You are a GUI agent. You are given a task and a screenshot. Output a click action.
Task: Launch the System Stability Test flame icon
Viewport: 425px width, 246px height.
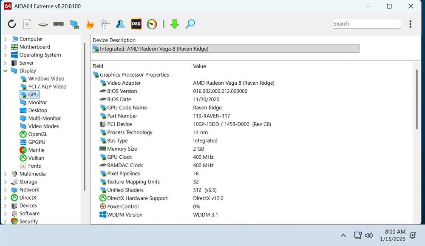90,24
